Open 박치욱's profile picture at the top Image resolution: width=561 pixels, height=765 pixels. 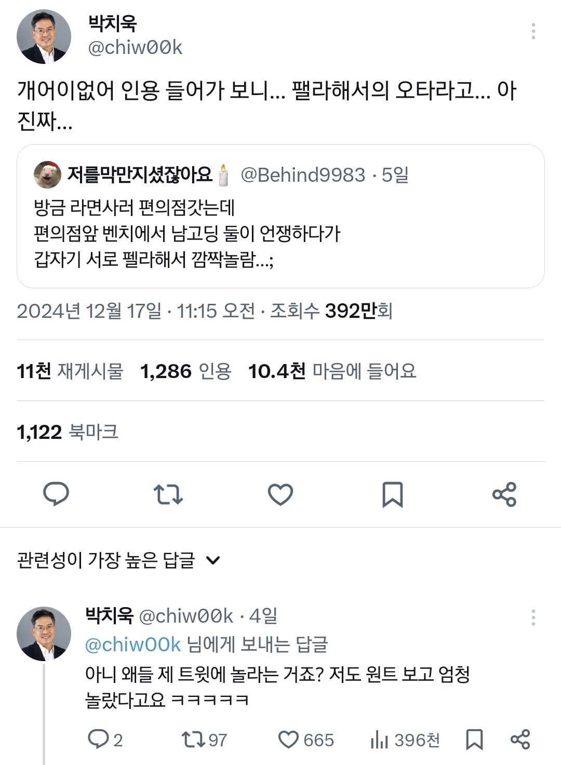pos(44,36)
